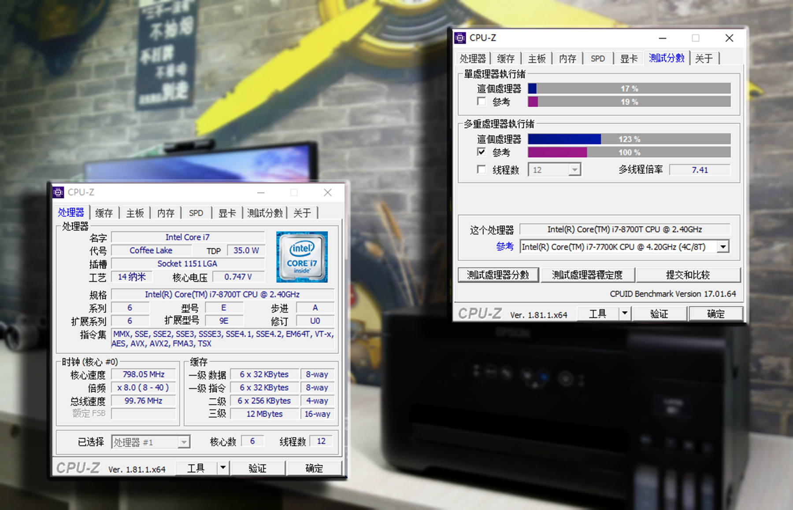Image resolution: width=793 pixels, height=510 pixels.
Task: Click 工具 button in benchmark window
Action: coord(597,314)
